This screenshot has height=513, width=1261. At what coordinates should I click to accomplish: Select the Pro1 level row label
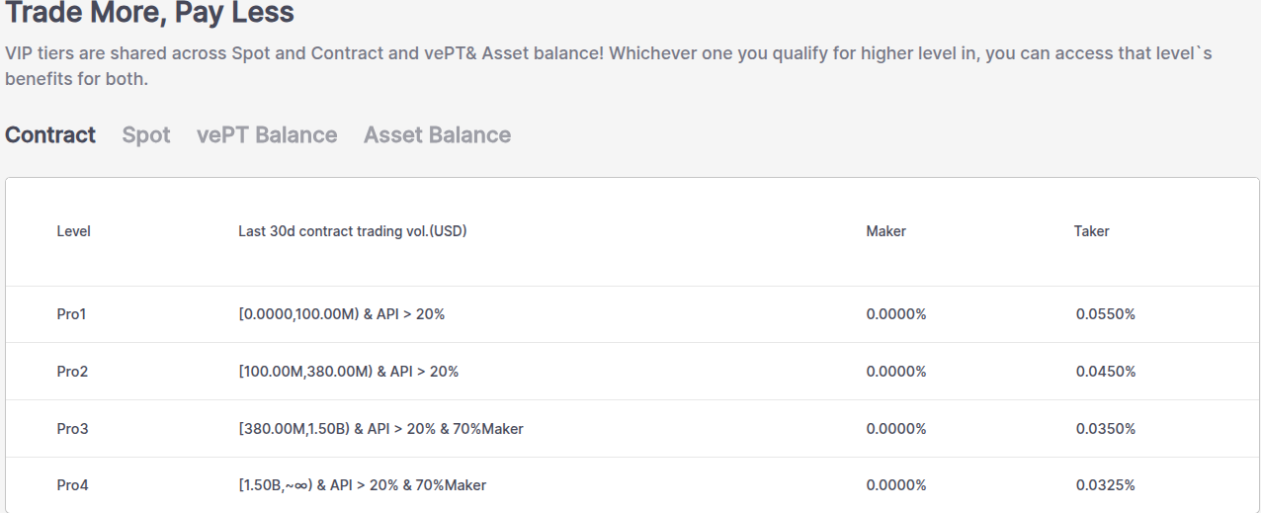tap(72, 314)
